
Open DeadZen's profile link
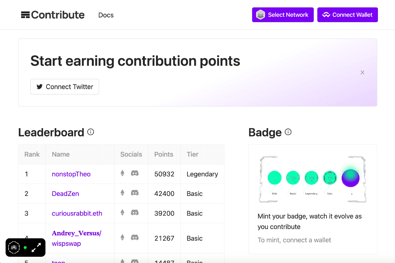pos(65,194)
